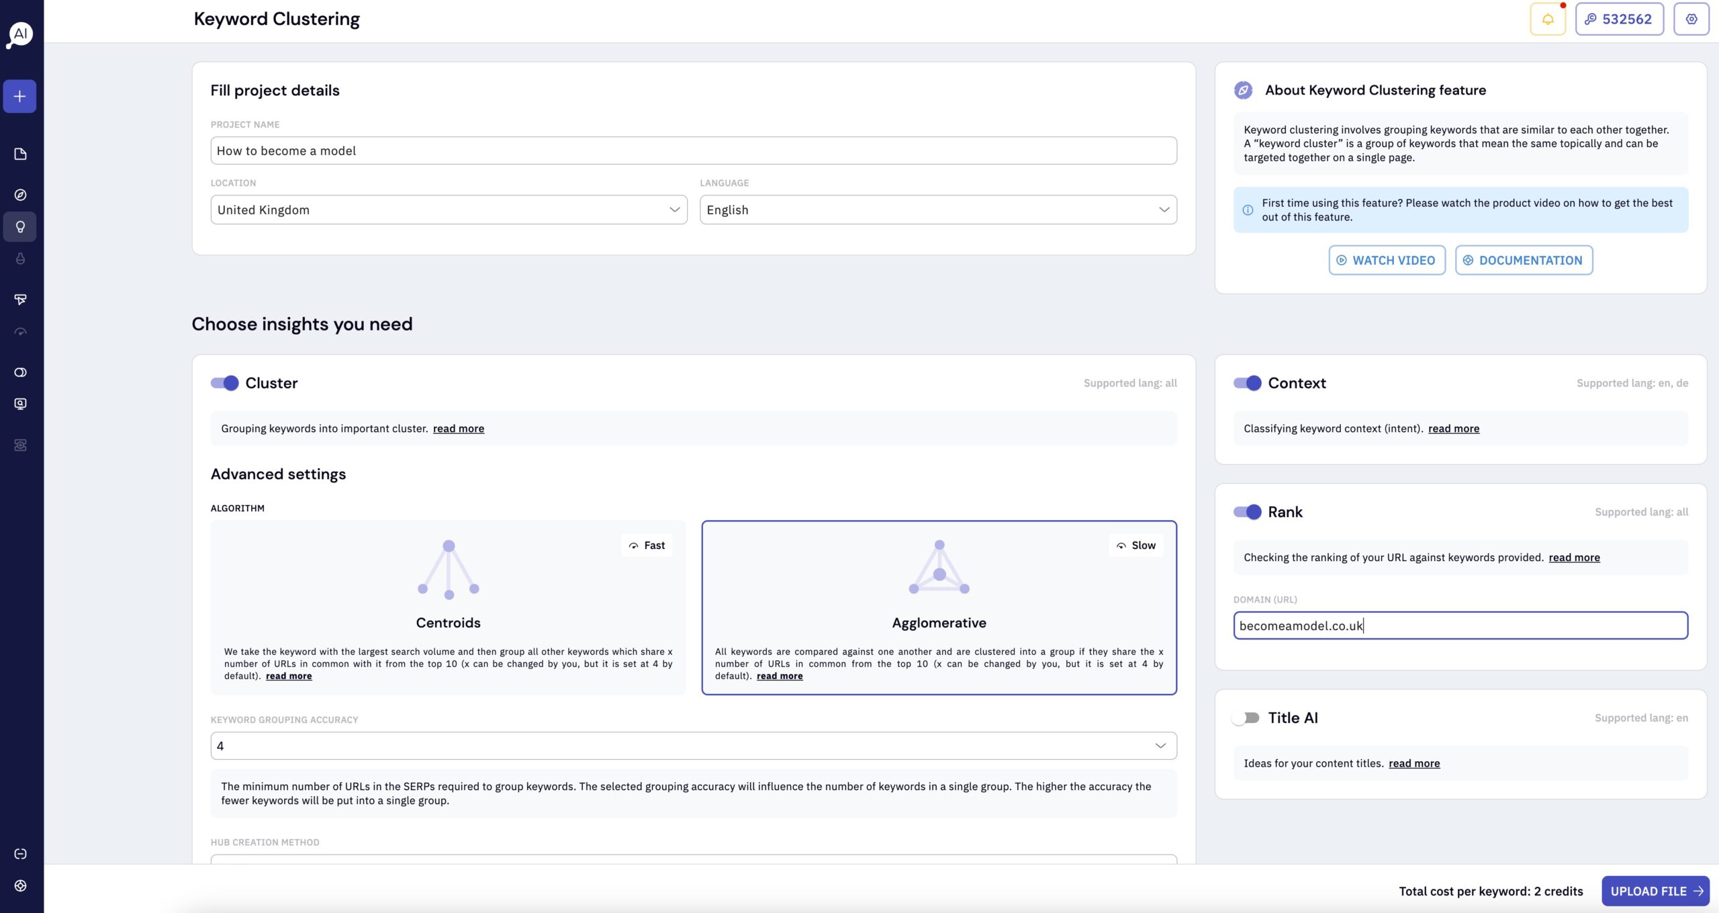Image resolution: width=1719 pixels, height=913 pixels.
Task: Select the document icon in the sidebar
Action: (19, 153)
